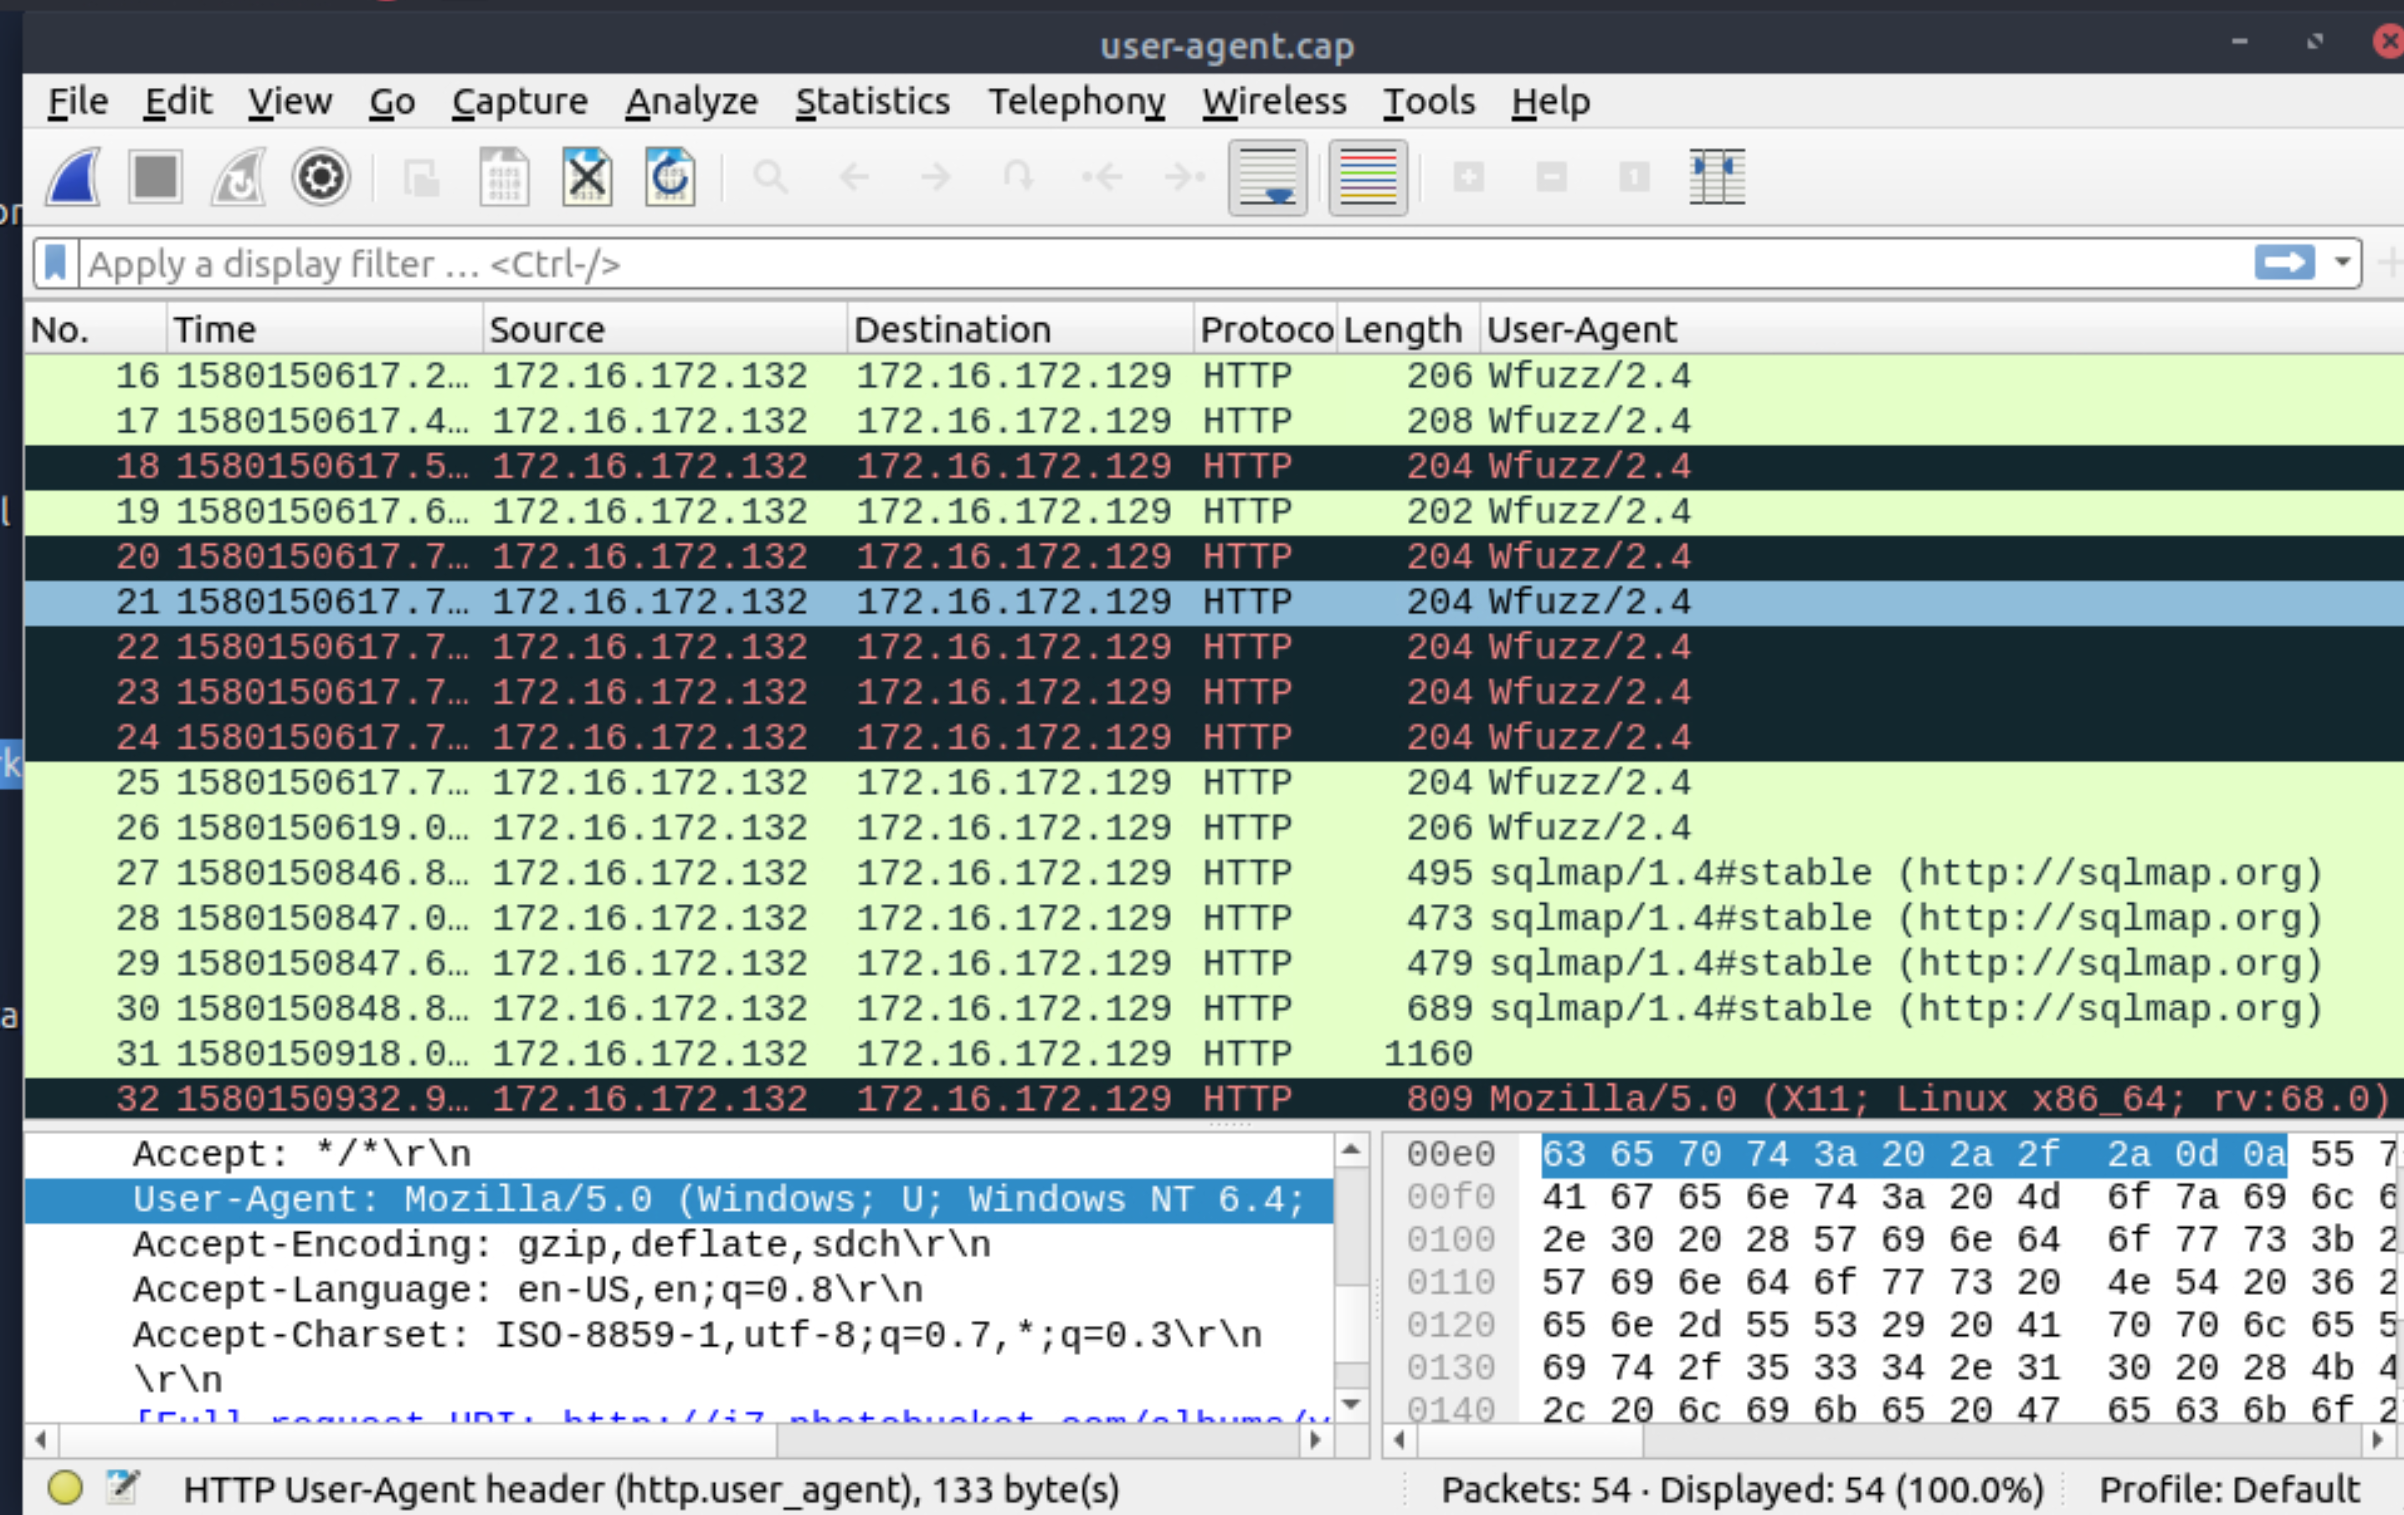Sort by Time column header
Viewport: 2404px width, 1515px height.
(325, 329)
